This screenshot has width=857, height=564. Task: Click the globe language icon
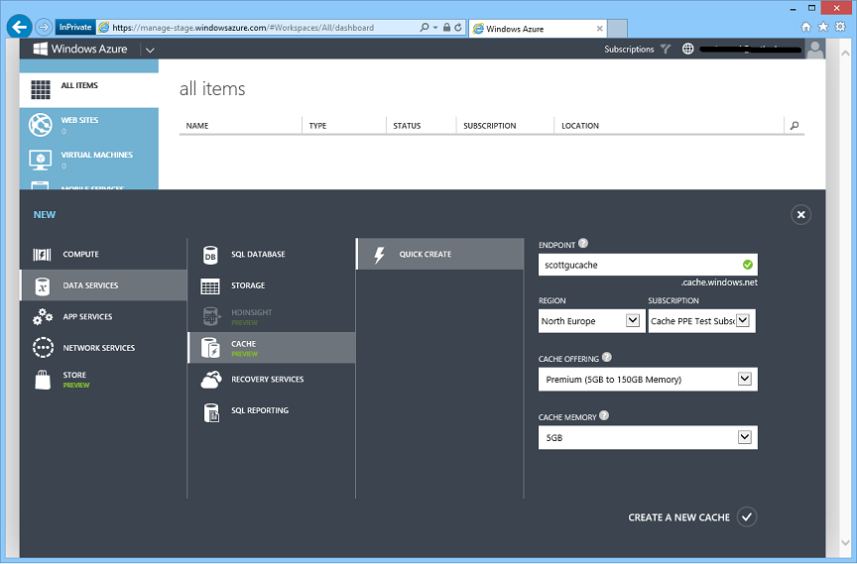pyautogui.click(x=687, y=50)
